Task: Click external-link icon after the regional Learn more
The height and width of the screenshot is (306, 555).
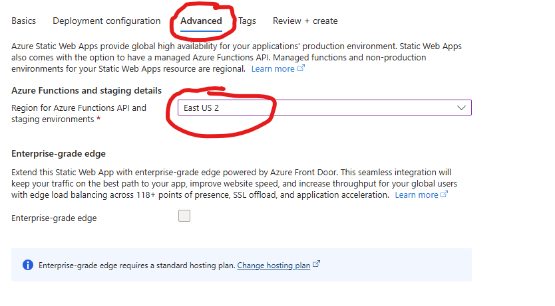Action: (x=301, y=68)
